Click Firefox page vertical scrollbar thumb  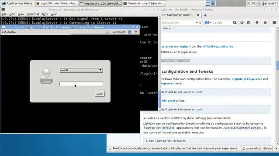point(277,65)
